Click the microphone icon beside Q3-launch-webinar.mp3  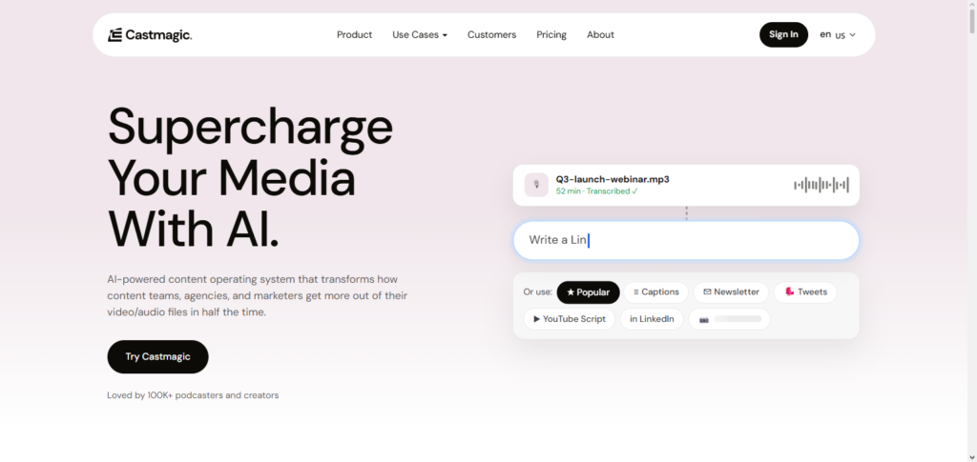coord(536,186)
